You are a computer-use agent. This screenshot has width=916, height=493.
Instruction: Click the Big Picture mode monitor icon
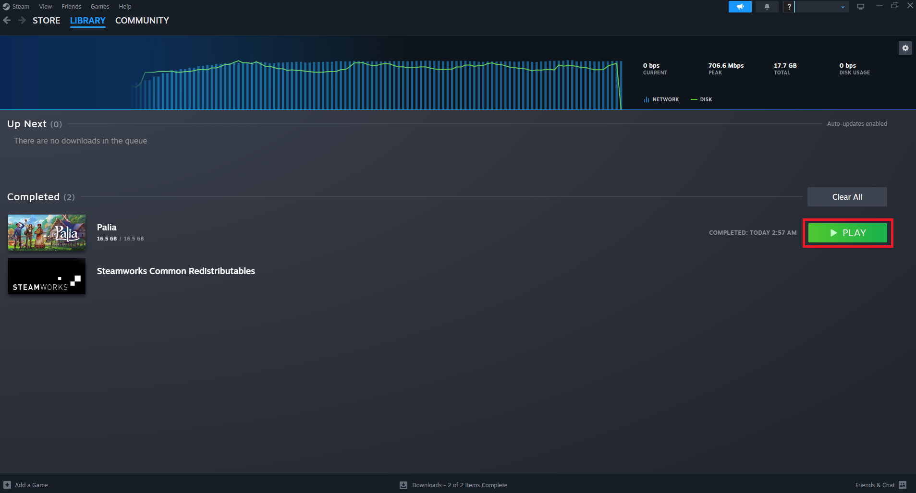tap(861, 7)
